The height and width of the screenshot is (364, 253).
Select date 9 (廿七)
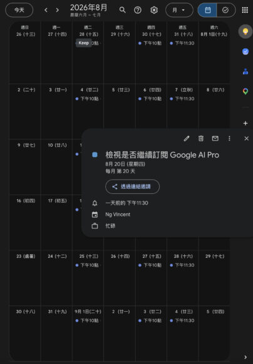[26, 146]
